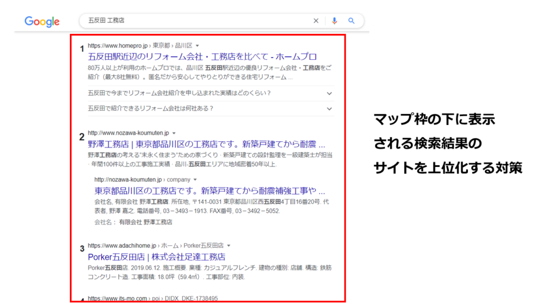This screenshot has height=305, width=542.
Task: Expand the question 五反田で紹介できるリフォーム会社は何社ある？
Action: click(x=211, y=109)
